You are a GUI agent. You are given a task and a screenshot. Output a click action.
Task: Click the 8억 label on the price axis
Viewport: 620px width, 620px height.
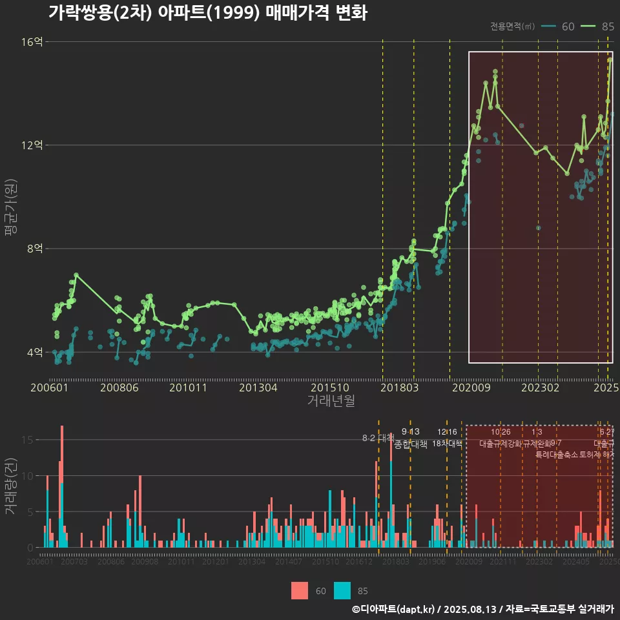tap(35, 249)
